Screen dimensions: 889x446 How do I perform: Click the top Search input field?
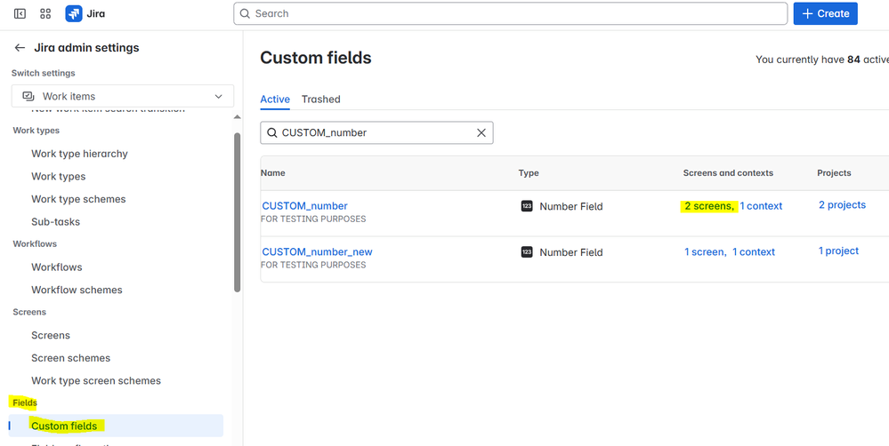pyautogui.click(x=510, y=13)
